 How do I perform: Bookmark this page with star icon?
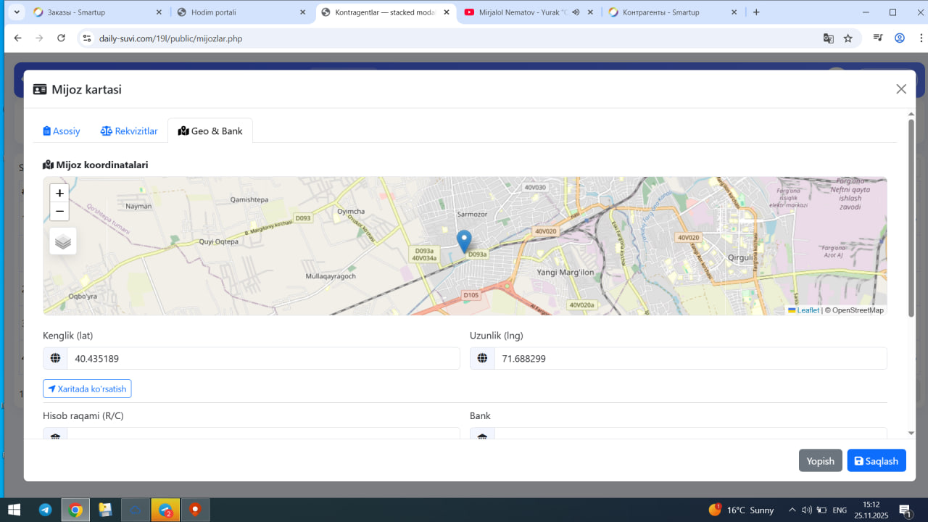tap(848, 38)
